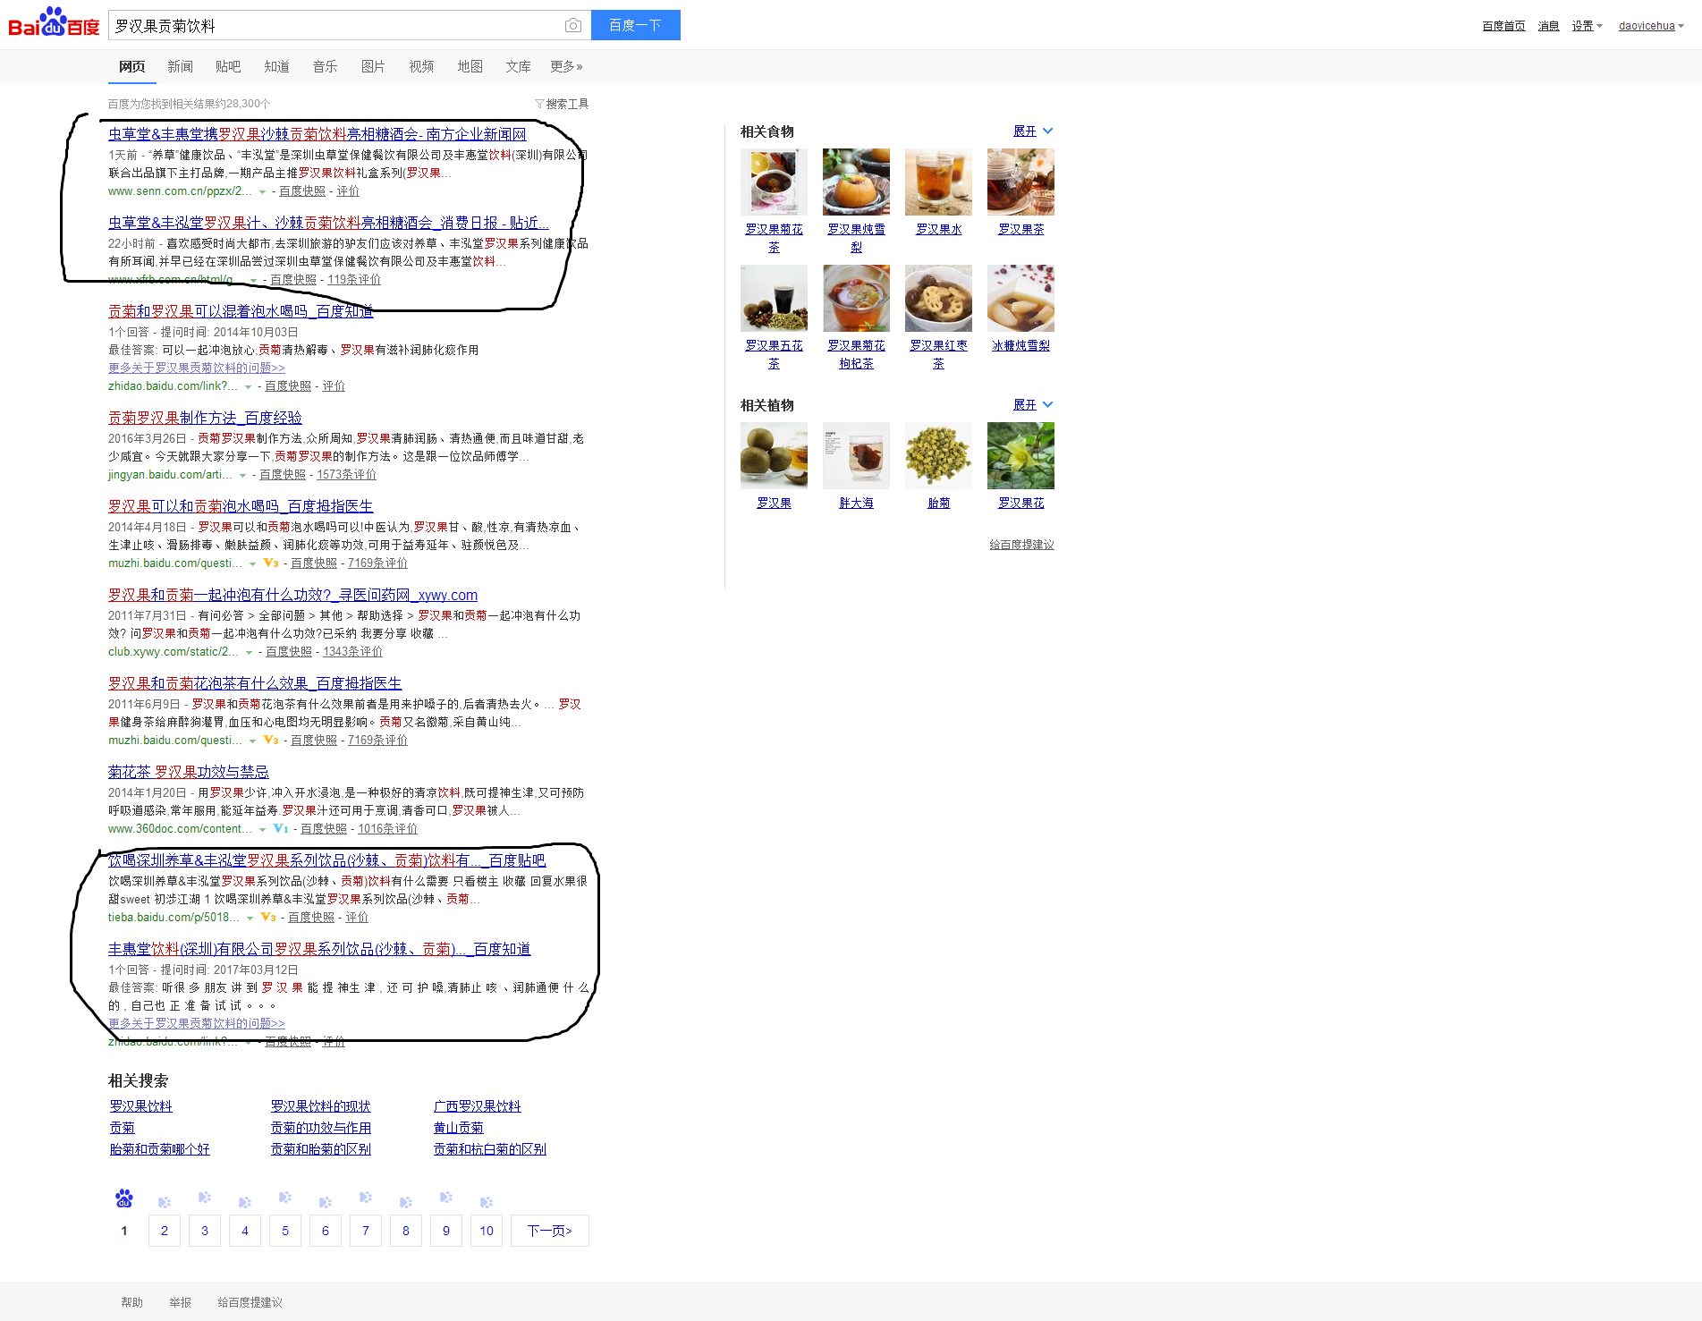Open the 图片 tab

point(373,66)
